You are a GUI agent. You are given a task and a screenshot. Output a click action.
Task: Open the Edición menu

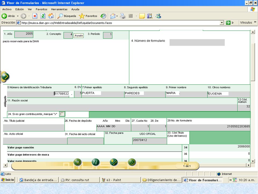[20, 9]
